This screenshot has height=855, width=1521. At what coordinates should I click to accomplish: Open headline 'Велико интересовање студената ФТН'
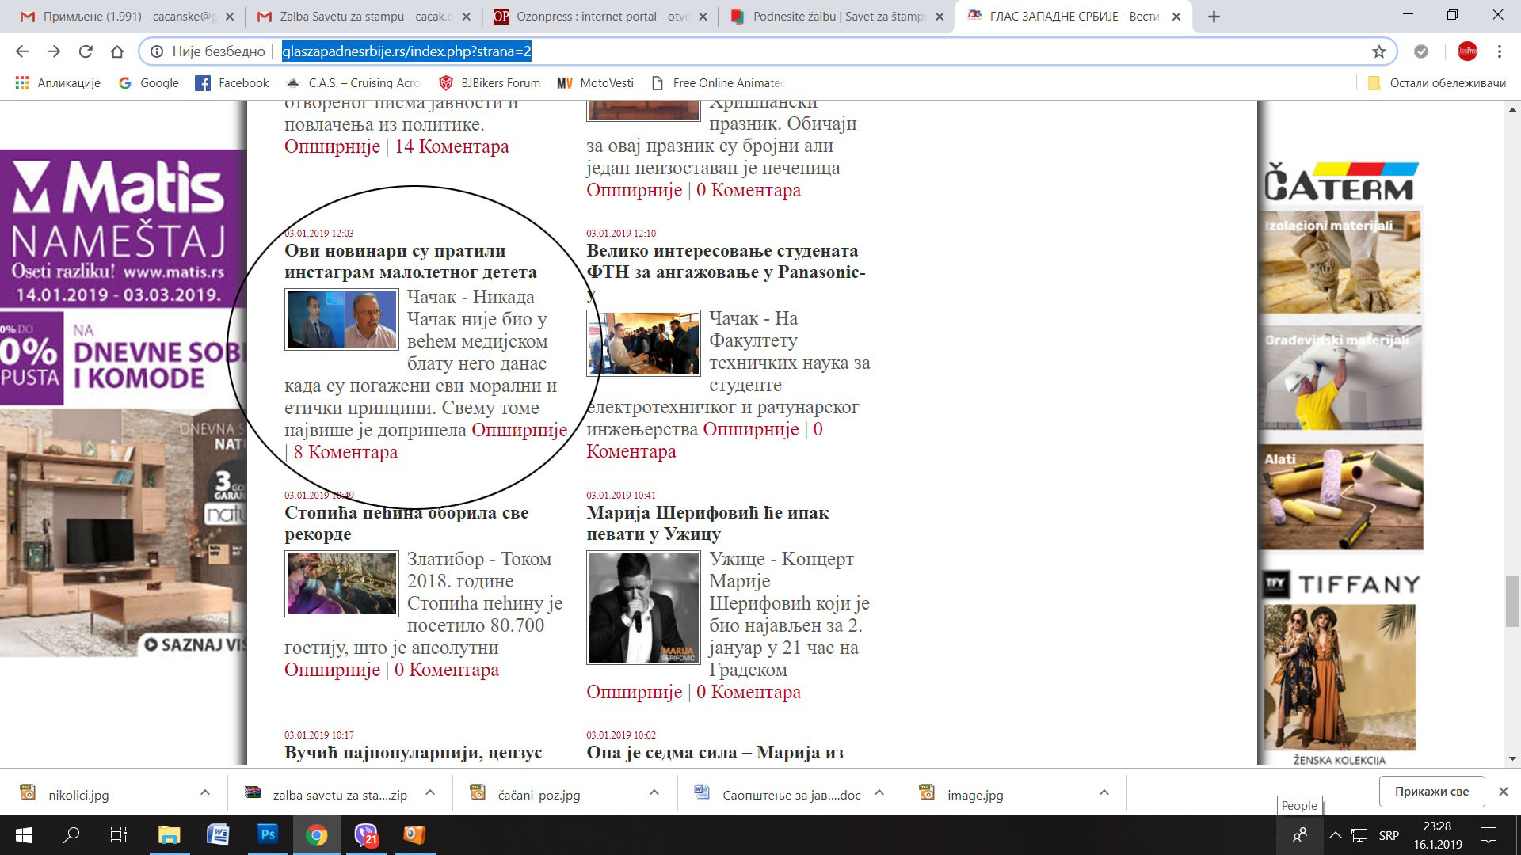tap(726, 272)
